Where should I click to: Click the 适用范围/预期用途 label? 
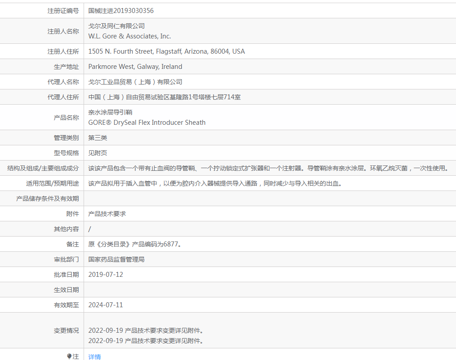[52, 183]
